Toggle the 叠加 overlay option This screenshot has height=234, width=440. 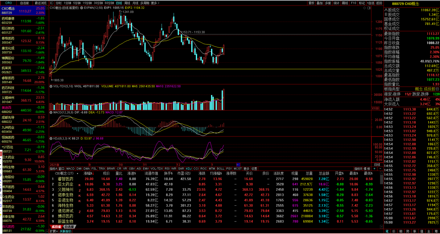point(320,3)
